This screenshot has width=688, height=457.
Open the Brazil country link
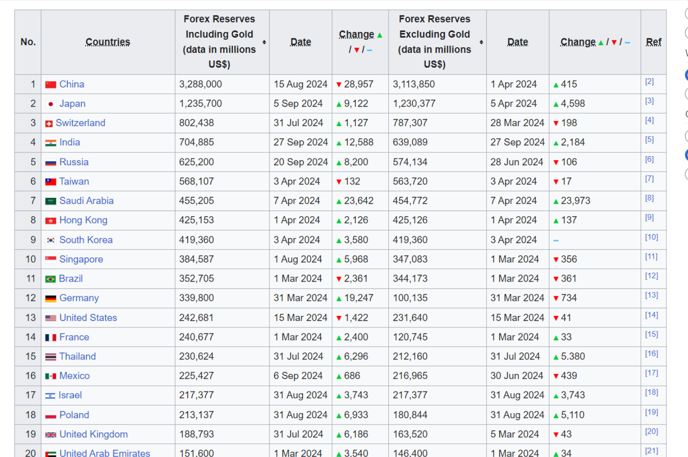pyautogui.click(x=71, y=278)
